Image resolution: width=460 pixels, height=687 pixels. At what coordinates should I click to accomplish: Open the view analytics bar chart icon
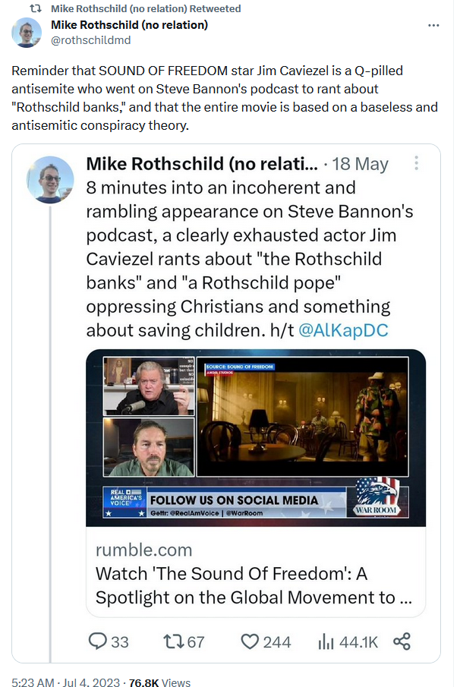(x=327, y=641)
